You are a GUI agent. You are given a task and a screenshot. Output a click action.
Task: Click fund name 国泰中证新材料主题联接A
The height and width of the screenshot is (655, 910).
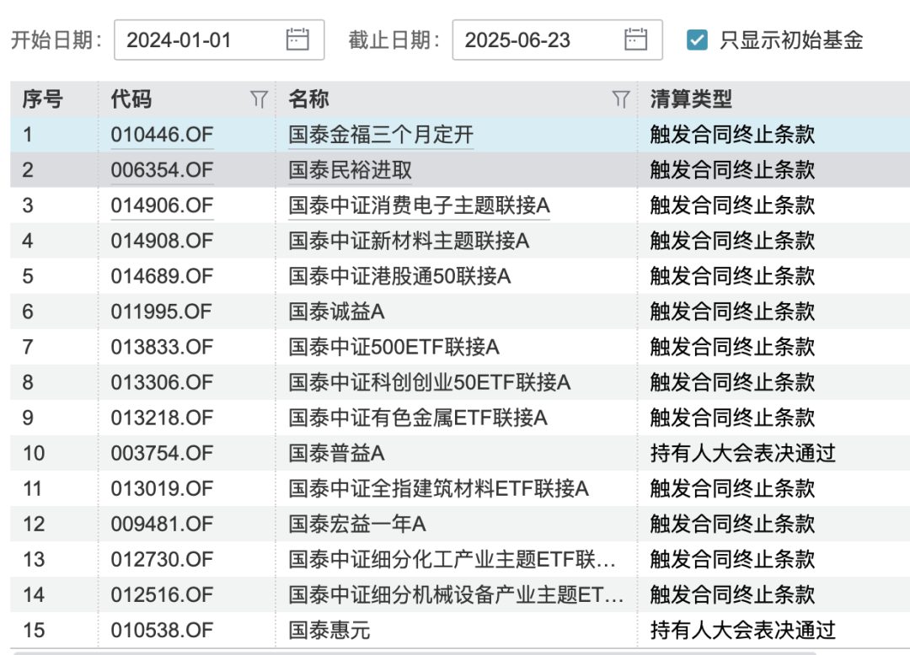coord(409,241)
